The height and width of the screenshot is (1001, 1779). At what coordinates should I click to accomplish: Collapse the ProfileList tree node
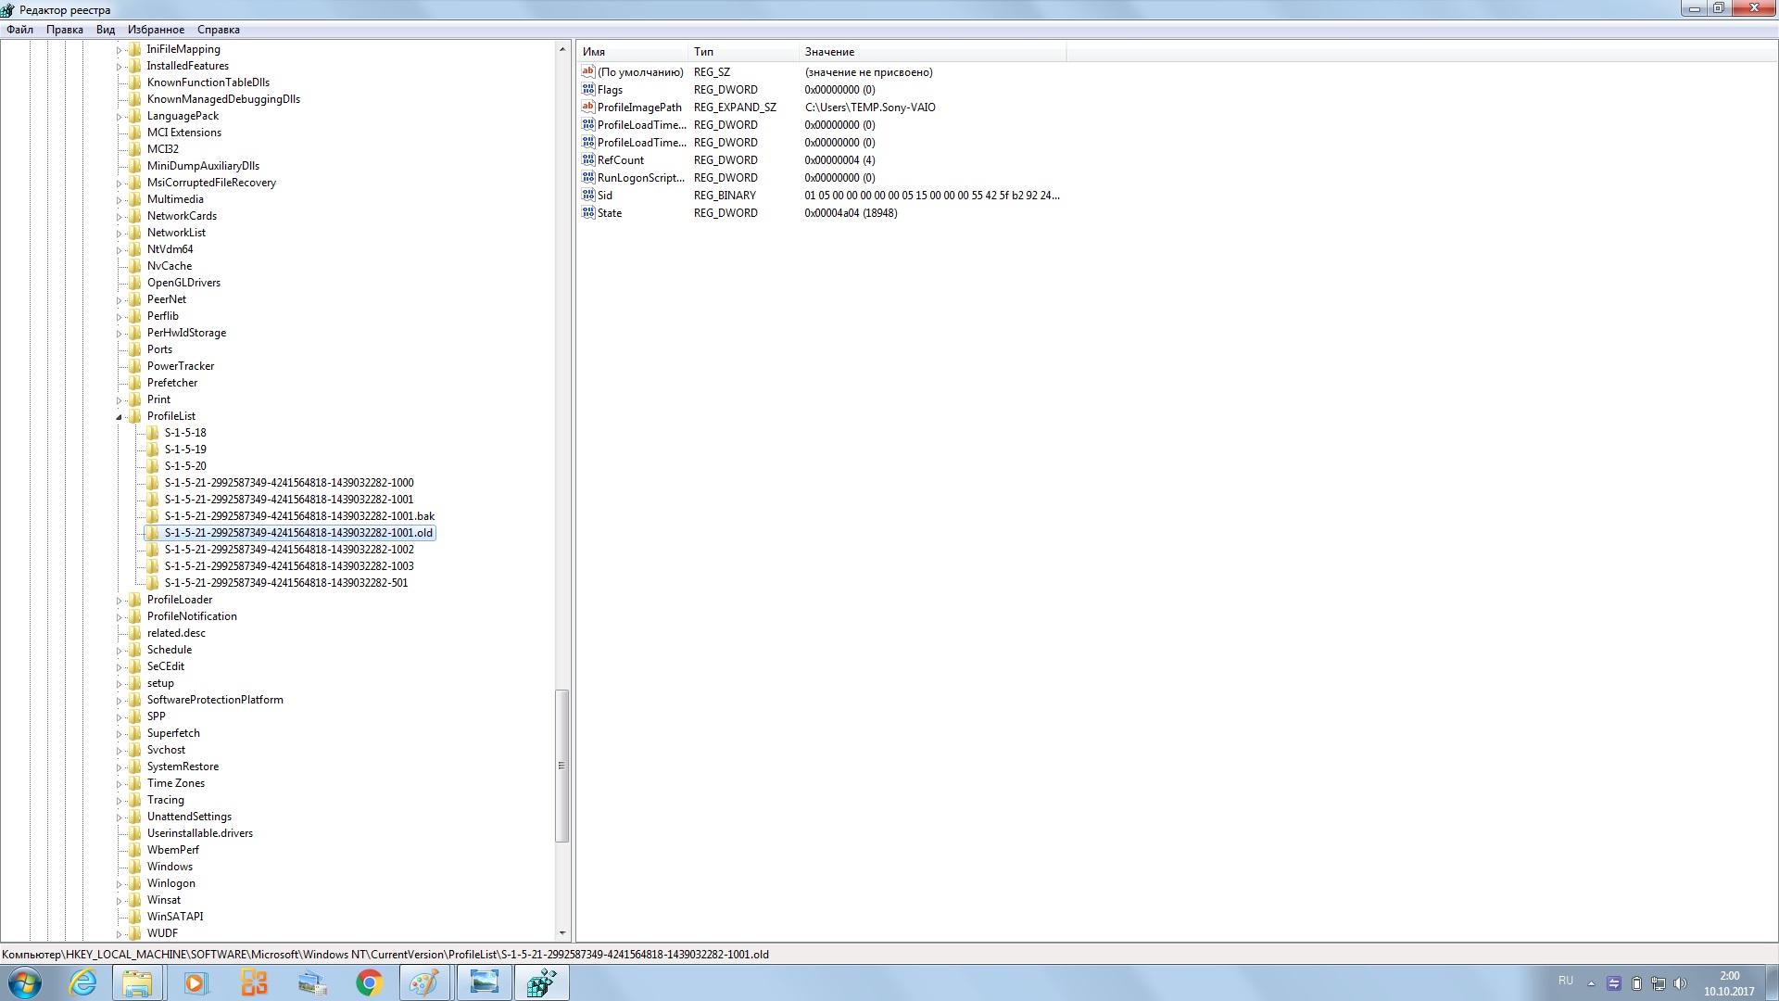[x=119, y=417]
